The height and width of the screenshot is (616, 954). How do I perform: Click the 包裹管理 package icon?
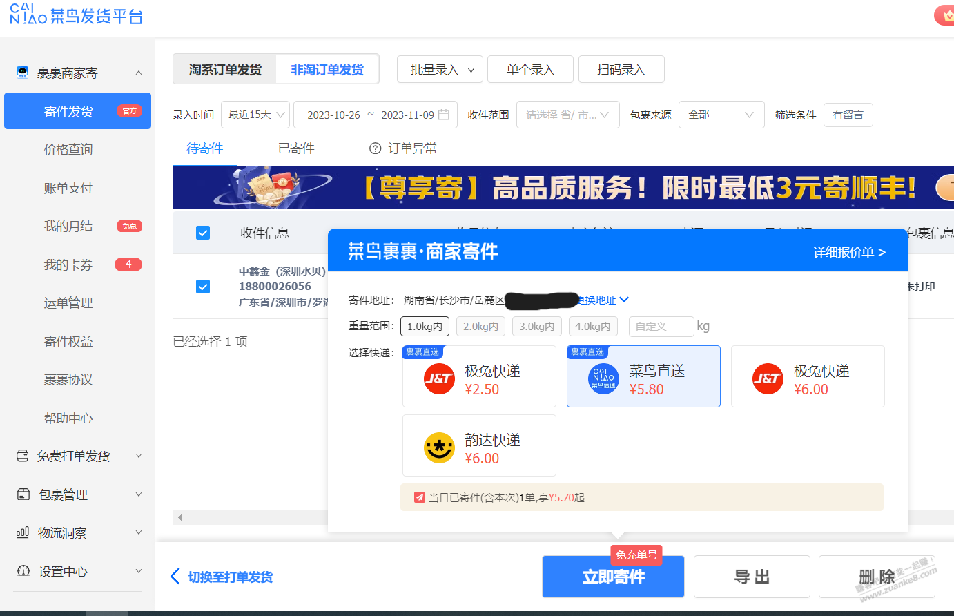point(23,494)
